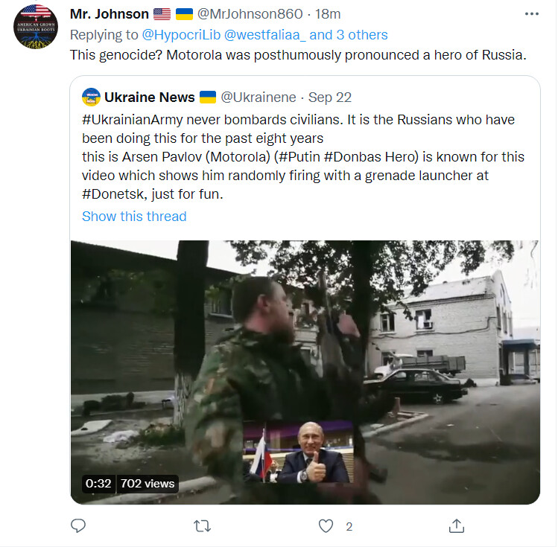Open the Sep 22 quoted tweet date
558x547 pixels.
coord(330,97)
